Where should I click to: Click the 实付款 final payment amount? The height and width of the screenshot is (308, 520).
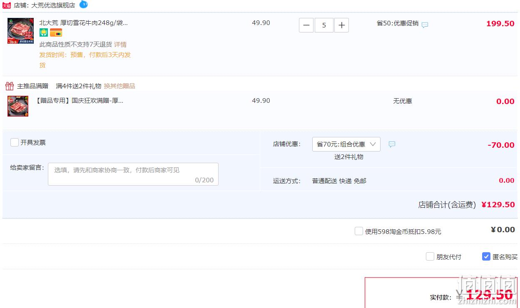pos(485,295)
